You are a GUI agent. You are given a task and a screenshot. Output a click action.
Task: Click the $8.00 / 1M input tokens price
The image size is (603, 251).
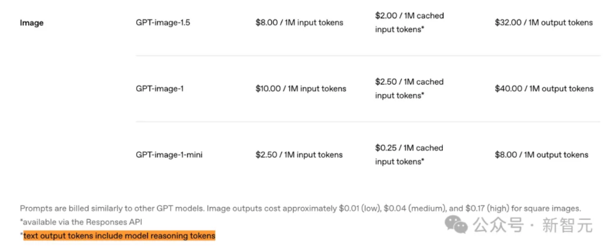[x=299, y=22]
